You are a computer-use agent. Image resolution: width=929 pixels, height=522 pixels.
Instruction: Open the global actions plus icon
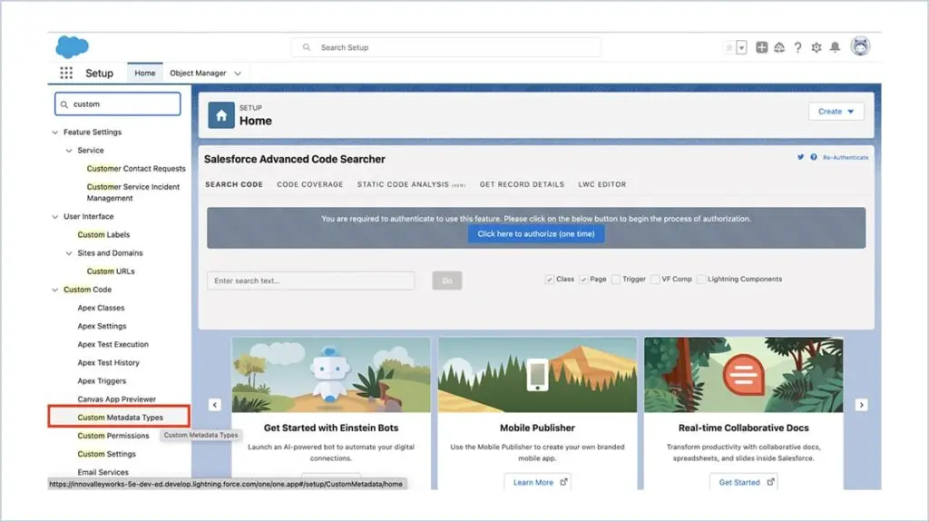point(762,47)
